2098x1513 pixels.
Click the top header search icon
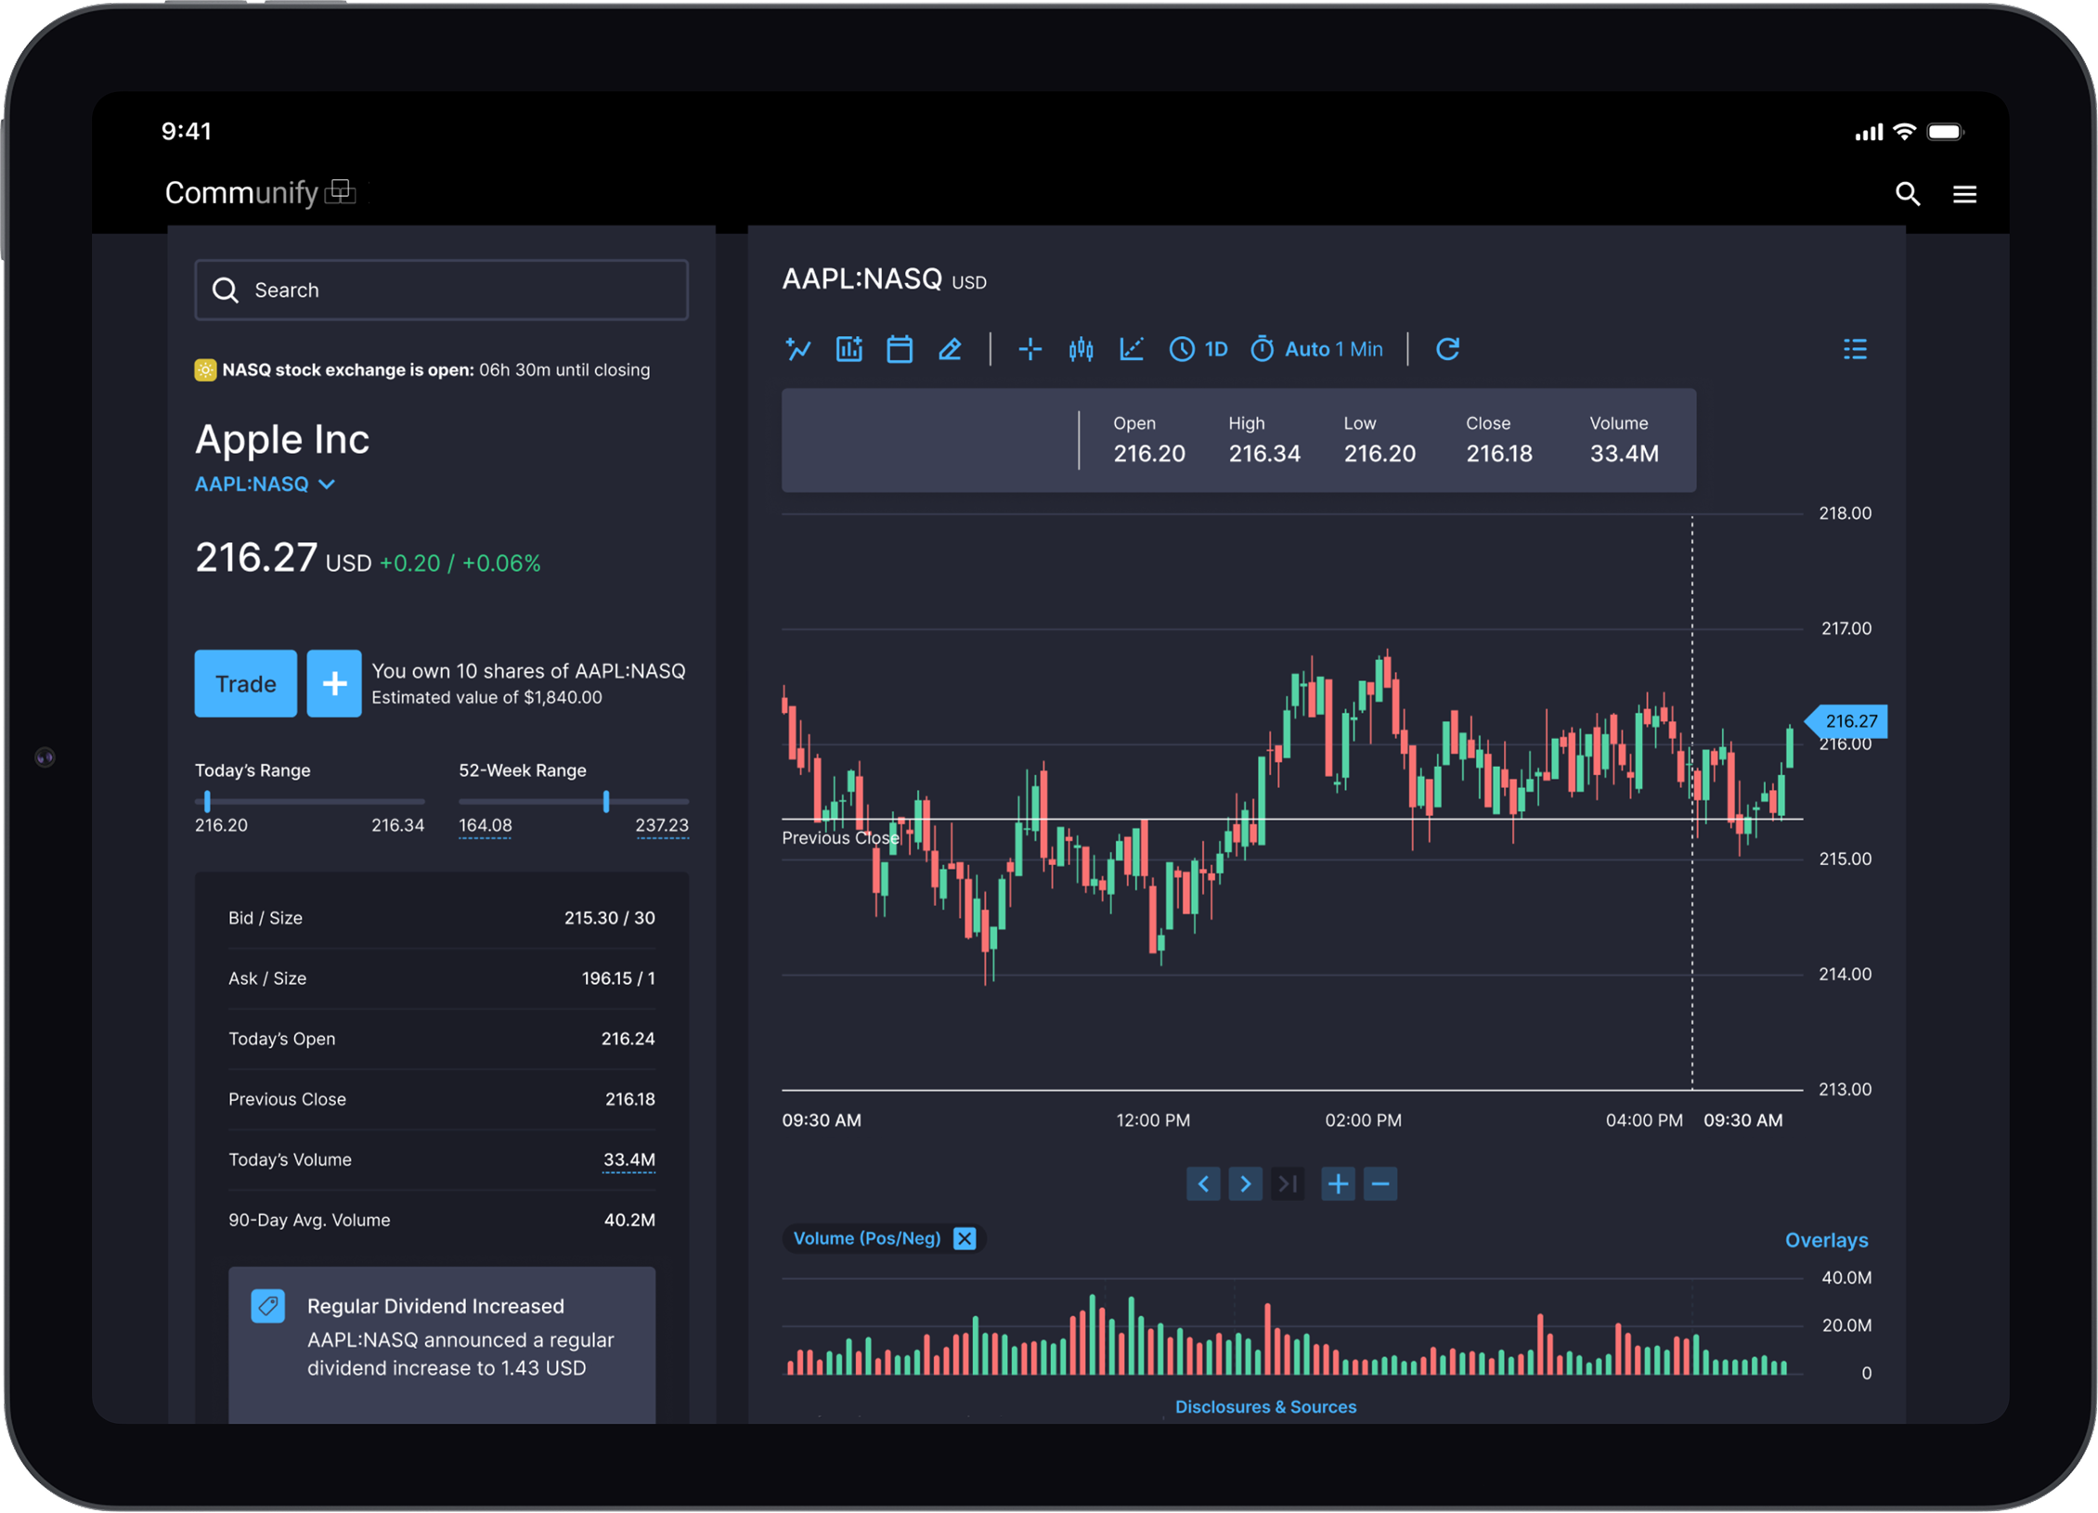1907,194
